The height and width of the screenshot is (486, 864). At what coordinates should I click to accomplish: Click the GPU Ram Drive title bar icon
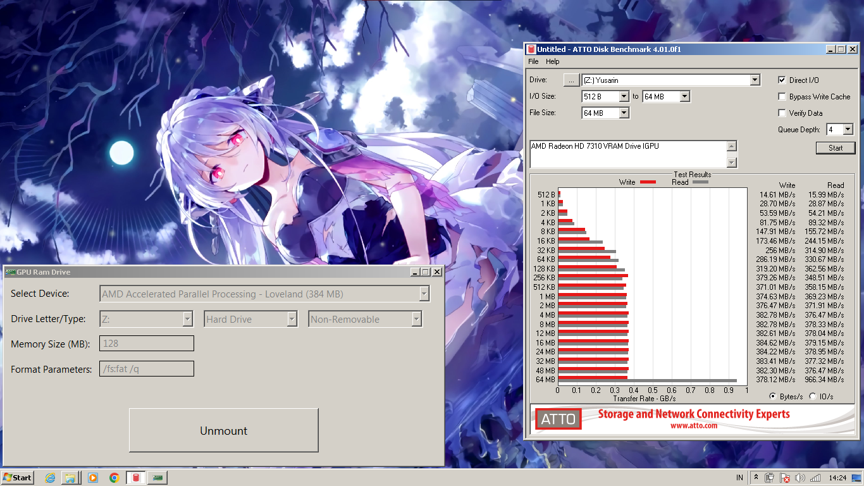pyautogui.click(x=10, y=272)
